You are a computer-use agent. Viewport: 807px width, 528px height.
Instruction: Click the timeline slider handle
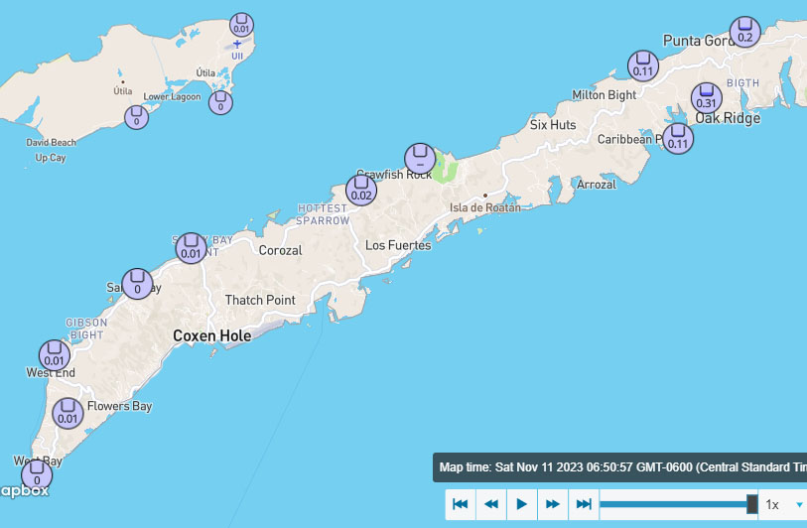[752, 504]
